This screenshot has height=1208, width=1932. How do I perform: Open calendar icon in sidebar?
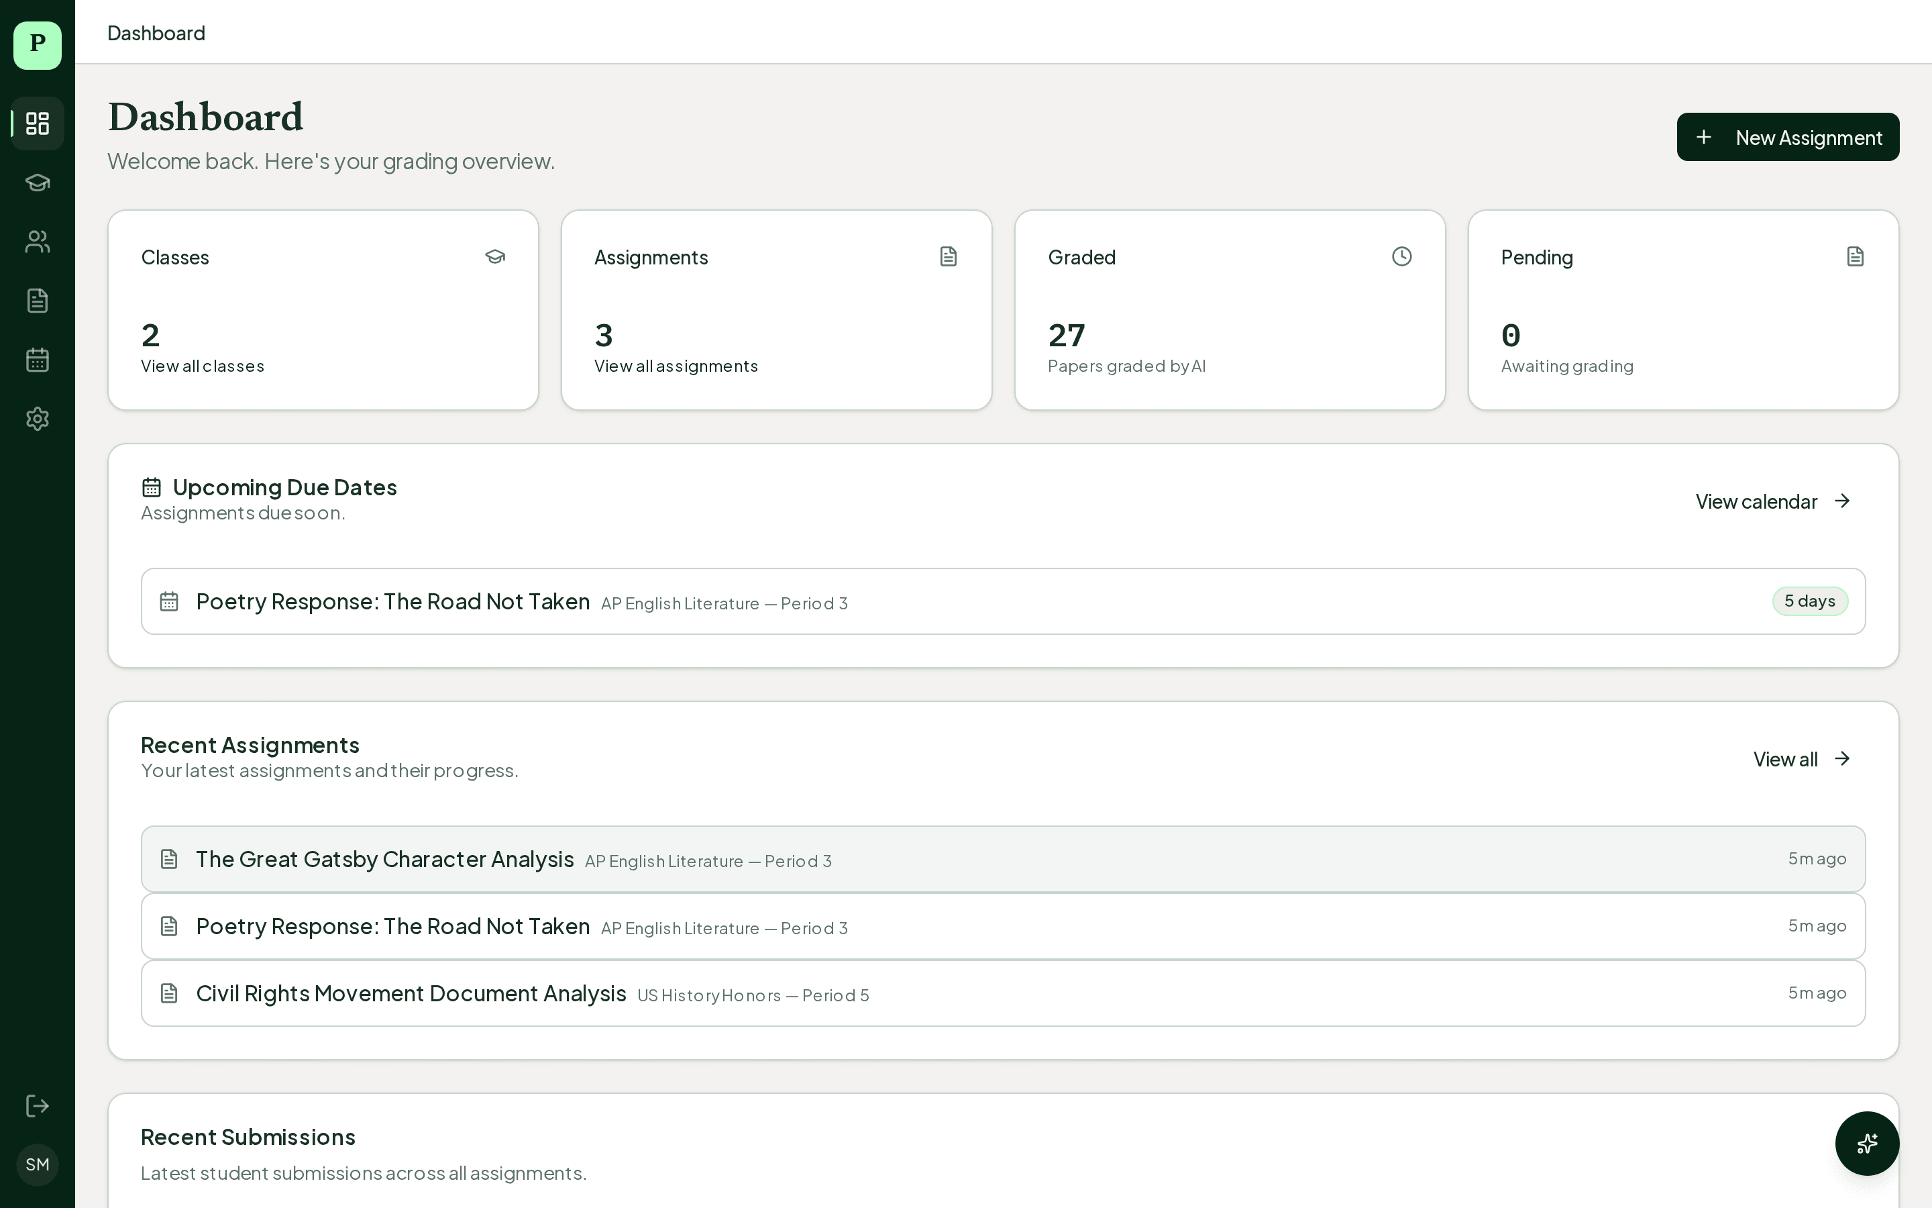[38, 360]
